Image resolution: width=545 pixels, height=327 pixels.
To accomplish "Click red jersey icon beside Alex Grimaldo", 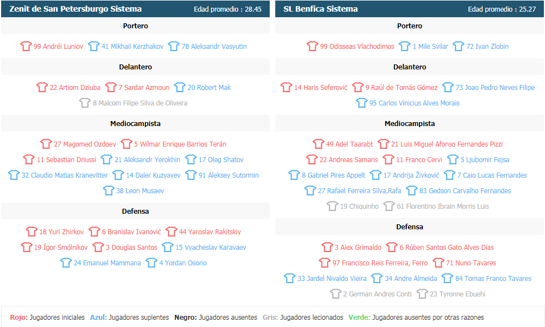I will coord(327,247).
